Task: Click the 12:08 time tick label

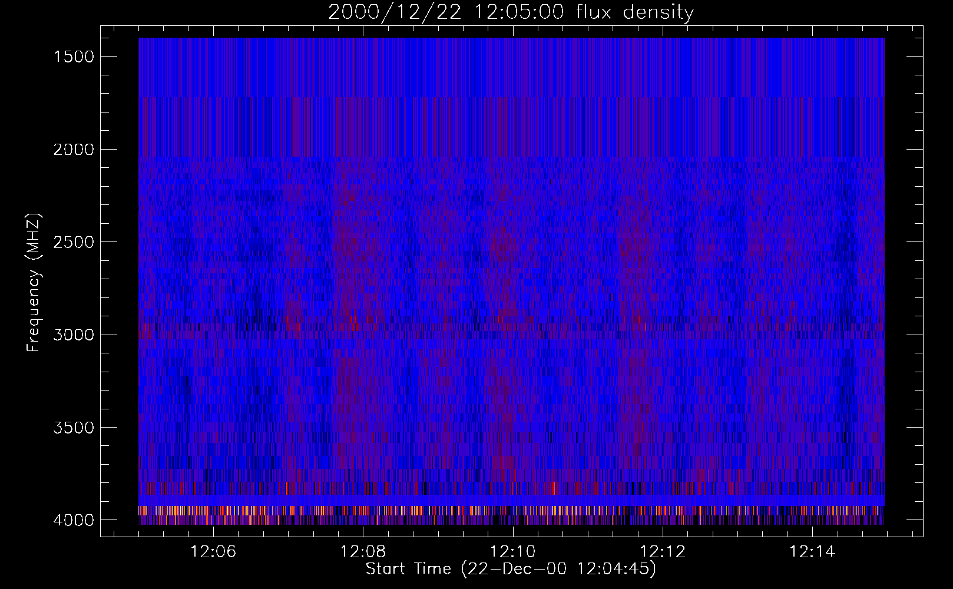Action: pos(363,552)
